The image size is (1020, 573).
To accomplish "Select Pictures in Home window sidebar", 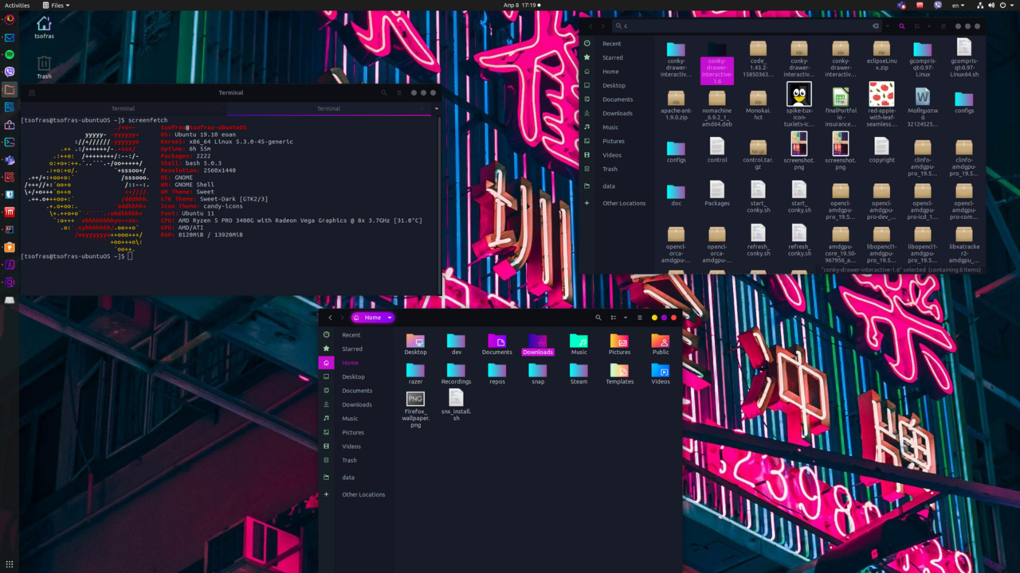I will coord(353,432).
